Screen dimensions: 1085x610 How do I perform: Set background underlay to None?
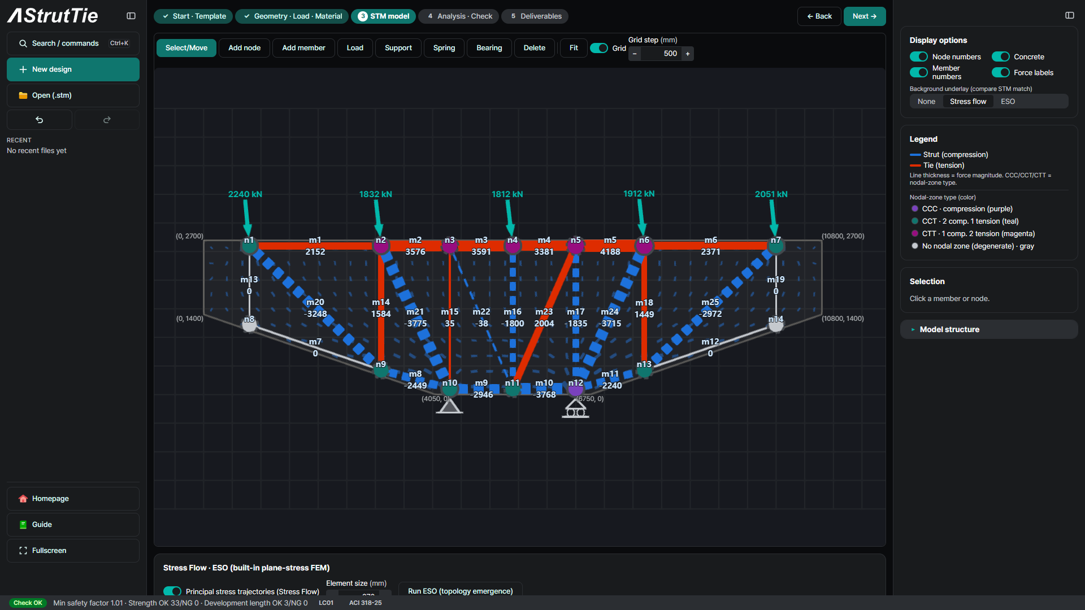(926, 102)
